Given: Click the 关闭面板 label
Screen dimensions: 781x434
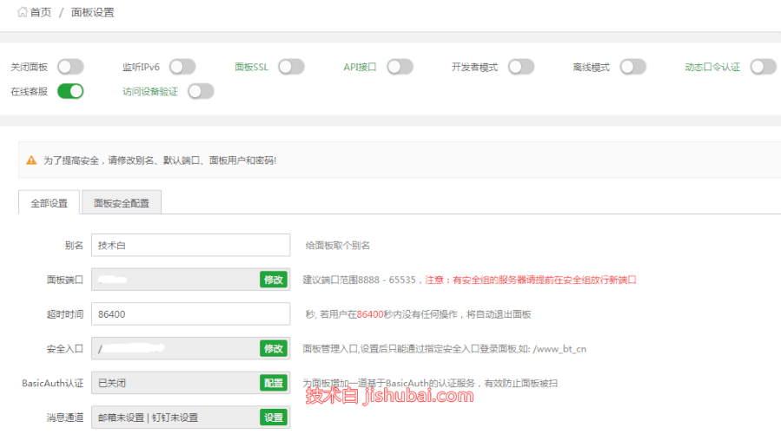Looking at the screenshot, I should [x=29, y=67].
